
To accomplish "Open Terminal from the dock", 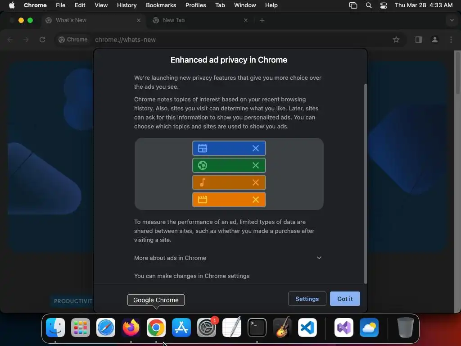I will pos(257,328).
